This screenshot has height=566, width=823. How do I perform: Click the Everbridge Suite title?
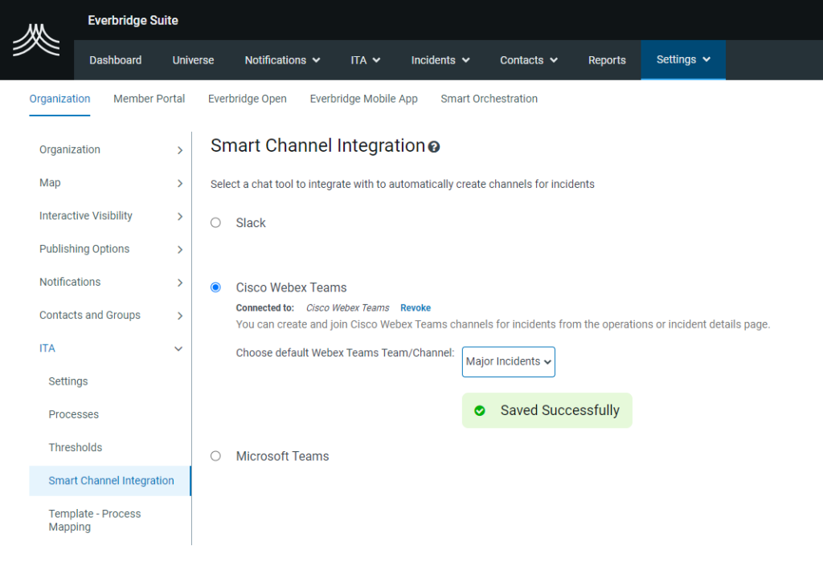pyautogui.click(x=133, y=20)
